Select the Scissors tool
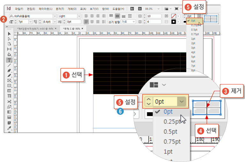 pos(9,102)
